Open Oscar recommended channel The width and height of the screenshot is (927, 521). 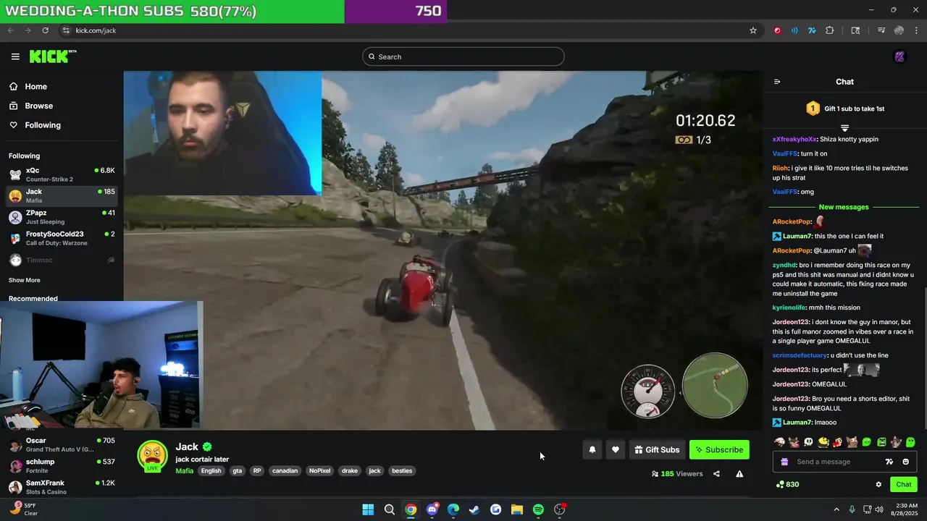62,444
